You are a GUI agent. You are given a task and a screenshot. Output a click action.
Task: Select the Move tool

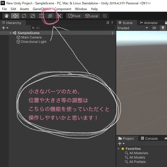pyautogui.click(x=15, y=16)
